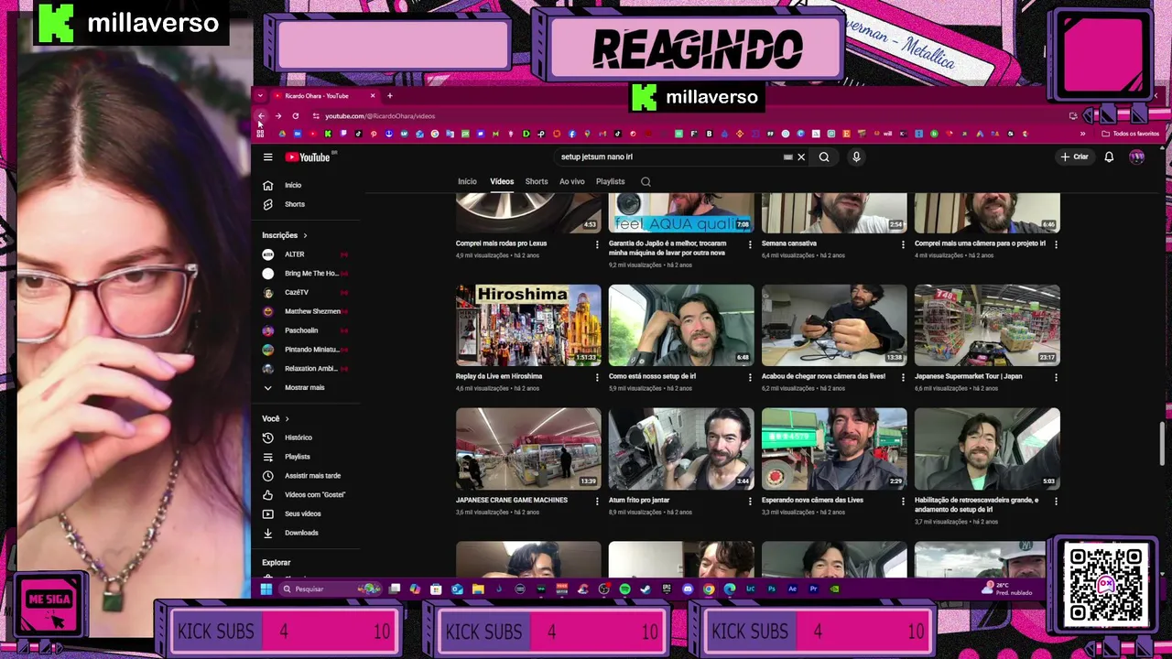1172x659 pixels.
Task: Open options for Replay da Live em Hiroshima
Action: (x=597, y=377)
